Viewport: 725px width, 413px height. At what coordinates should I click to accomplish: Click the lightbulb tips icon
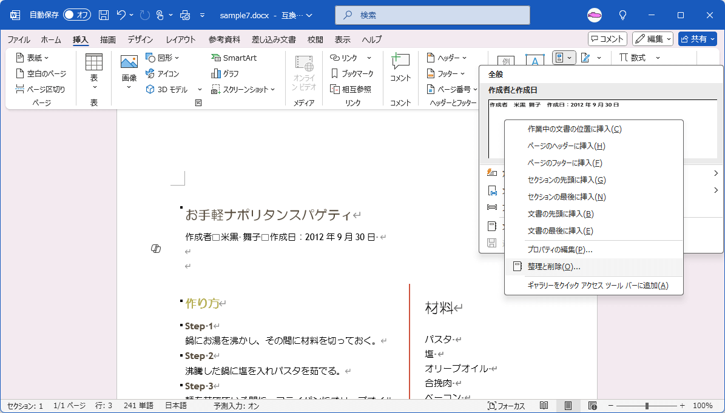[x=623, y=15]
